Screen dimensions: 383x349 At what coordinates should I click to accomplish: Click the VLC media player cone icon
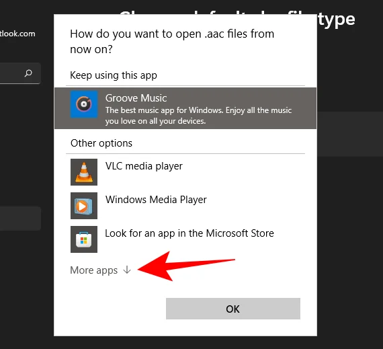pos(84,172)
